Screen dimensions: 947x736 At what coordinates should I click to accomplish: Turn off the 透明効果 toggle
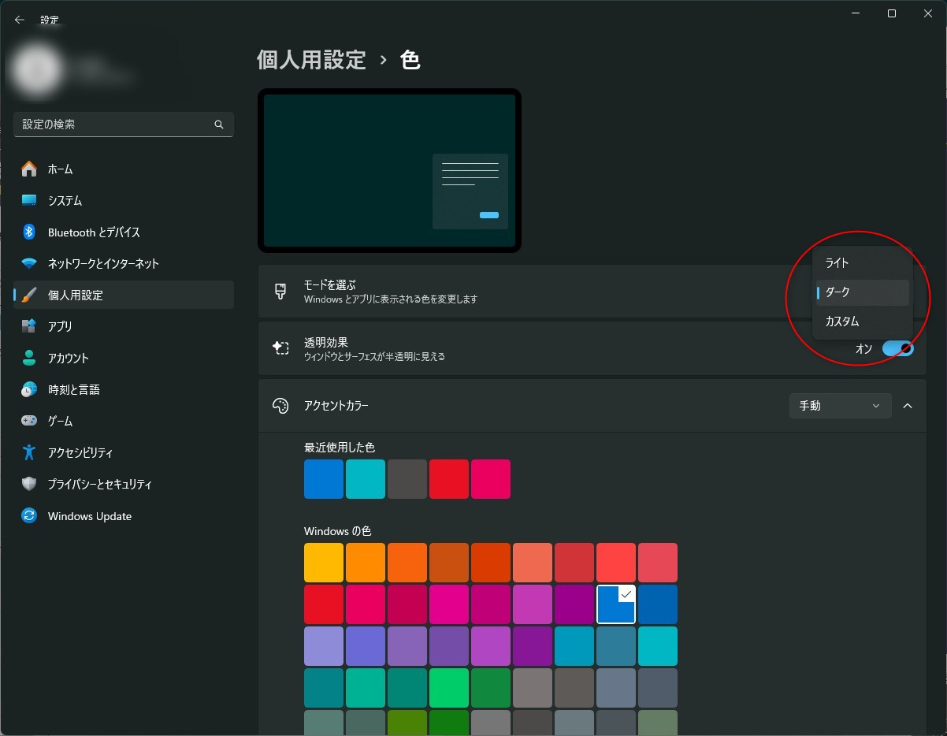[897, 348]
